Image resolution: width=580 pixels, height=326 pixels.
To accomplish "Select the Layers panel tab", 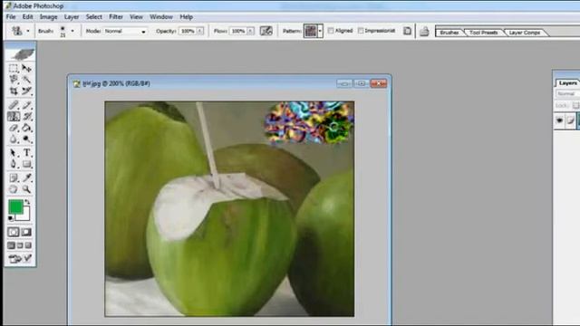I will coord(567,83).
